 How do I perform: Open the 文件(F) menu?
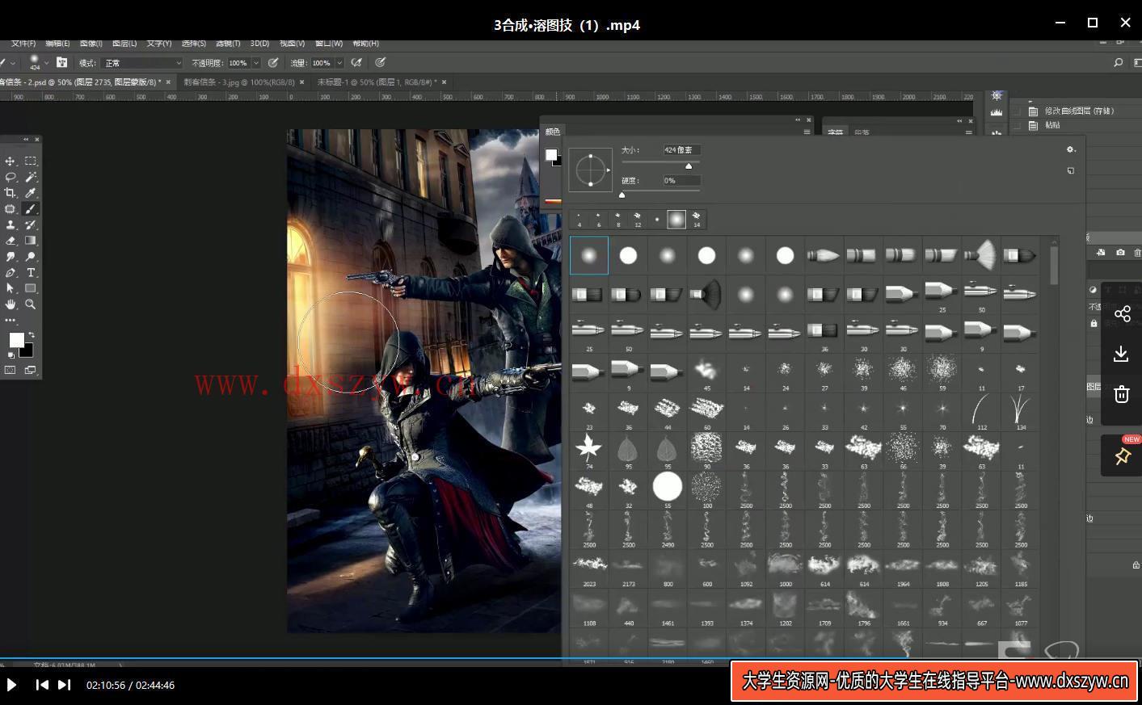(23, 44)
